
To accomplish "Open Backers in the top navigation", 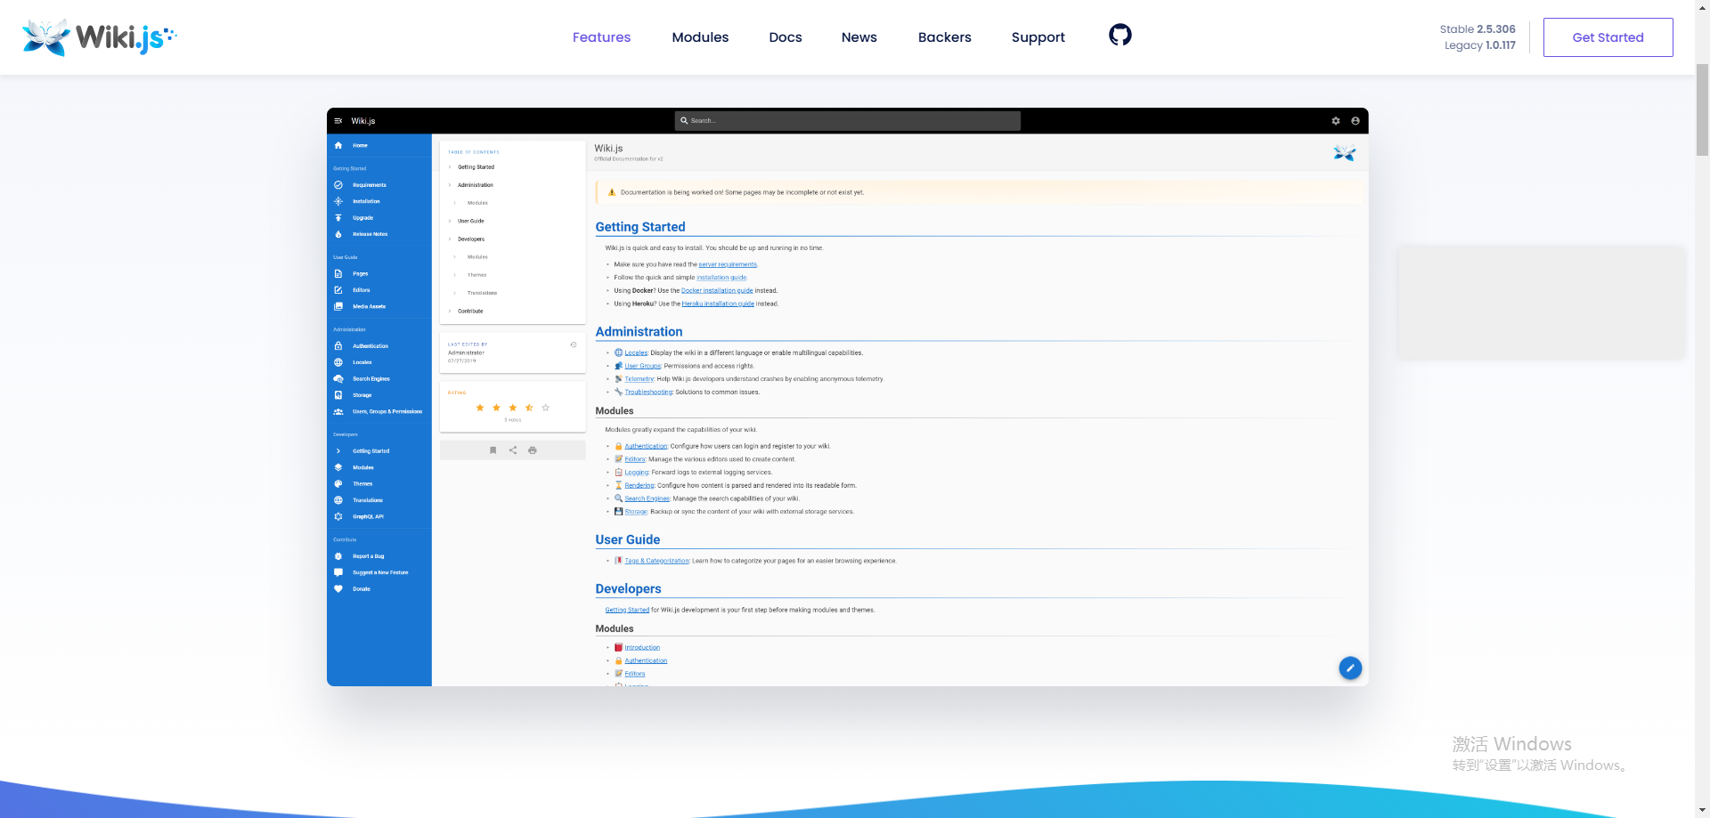I will tap(945, 37).
